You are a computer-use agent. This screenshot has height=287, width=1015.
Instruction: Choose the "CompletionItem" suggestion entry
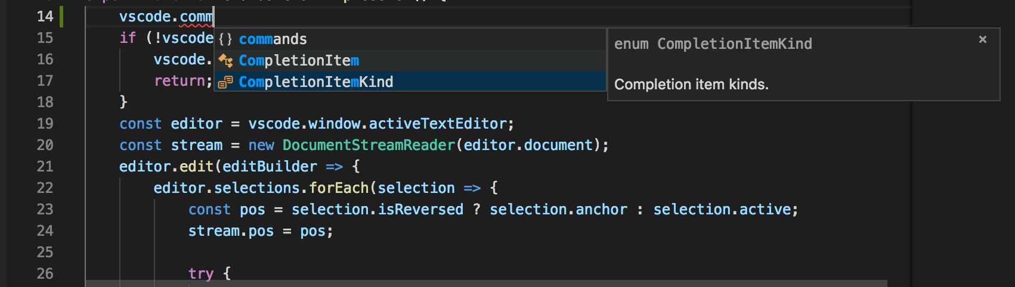(299, 61)
